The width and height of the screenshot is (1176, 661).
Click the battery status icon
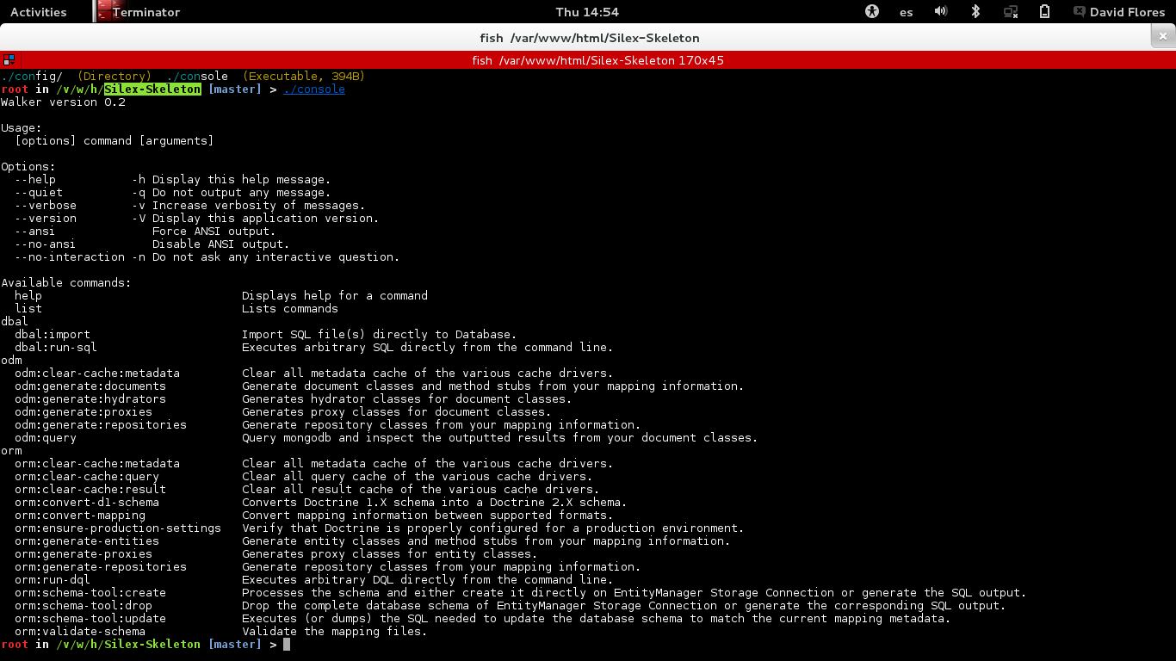(1044, 12)
